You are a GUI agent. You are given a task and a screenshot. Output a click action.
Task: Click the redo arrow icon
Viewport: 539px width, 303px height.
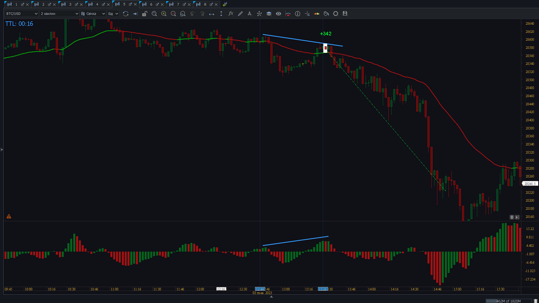coord(202,14)
